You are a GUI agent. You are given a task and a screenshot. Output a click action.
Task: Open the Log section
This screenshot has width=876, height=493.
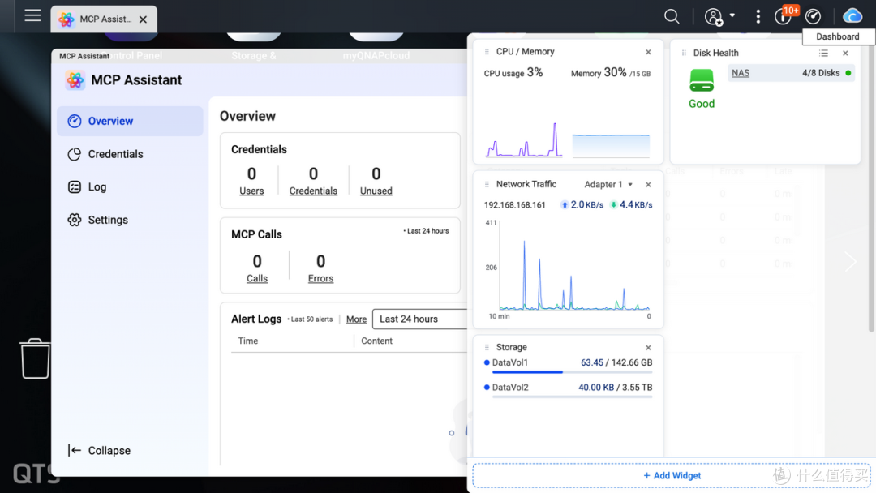click(130, 187)
